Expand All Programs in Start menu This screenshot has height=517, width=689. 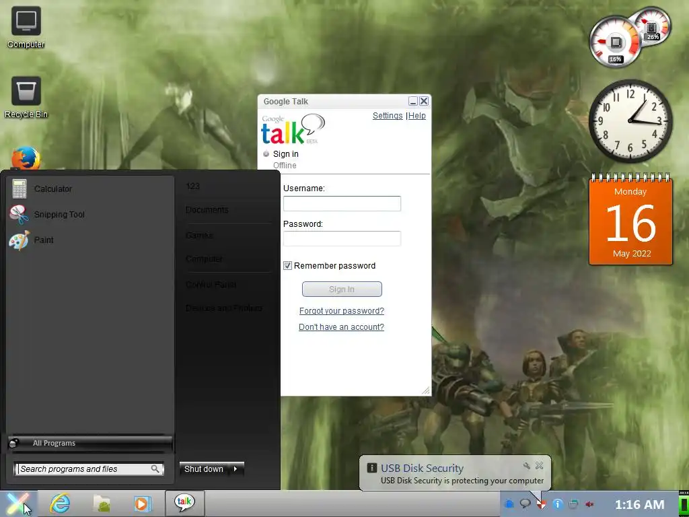(x=90, y=443)
